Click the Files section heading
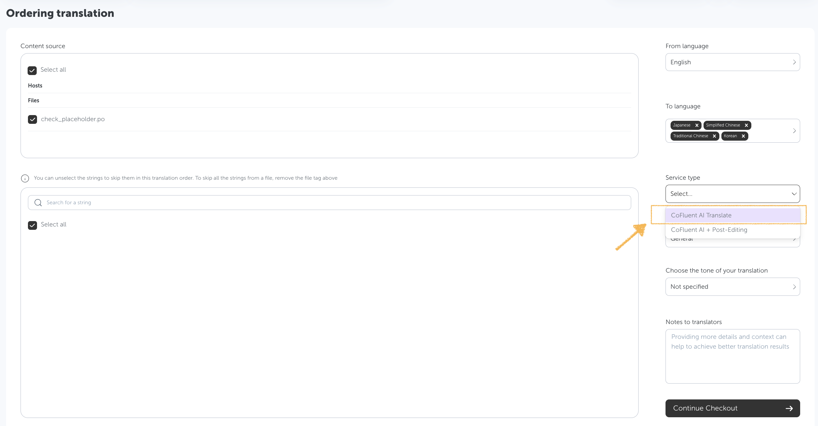Screen dimensions: 818x426 click(33, 100)
